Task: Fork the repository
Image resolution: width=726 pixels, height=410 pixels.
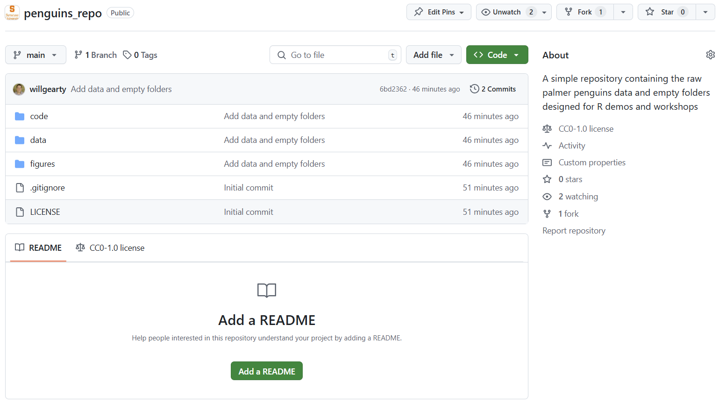Action: point(585,12)
